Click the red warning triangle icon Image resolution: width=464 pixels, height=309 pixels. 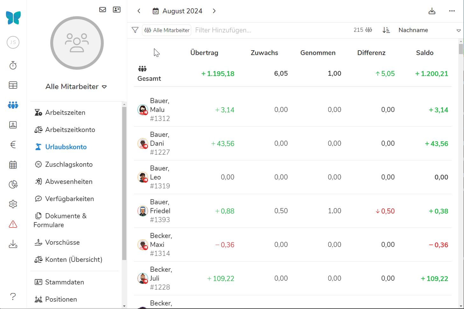tap(13, 224)
